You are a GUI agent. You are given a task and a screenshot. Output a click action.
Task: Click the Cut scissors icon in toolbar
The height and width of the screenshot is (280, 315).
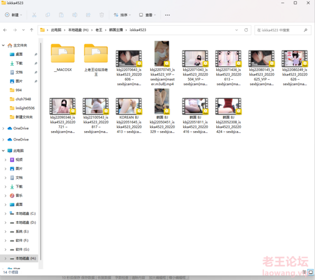point(34,15)
